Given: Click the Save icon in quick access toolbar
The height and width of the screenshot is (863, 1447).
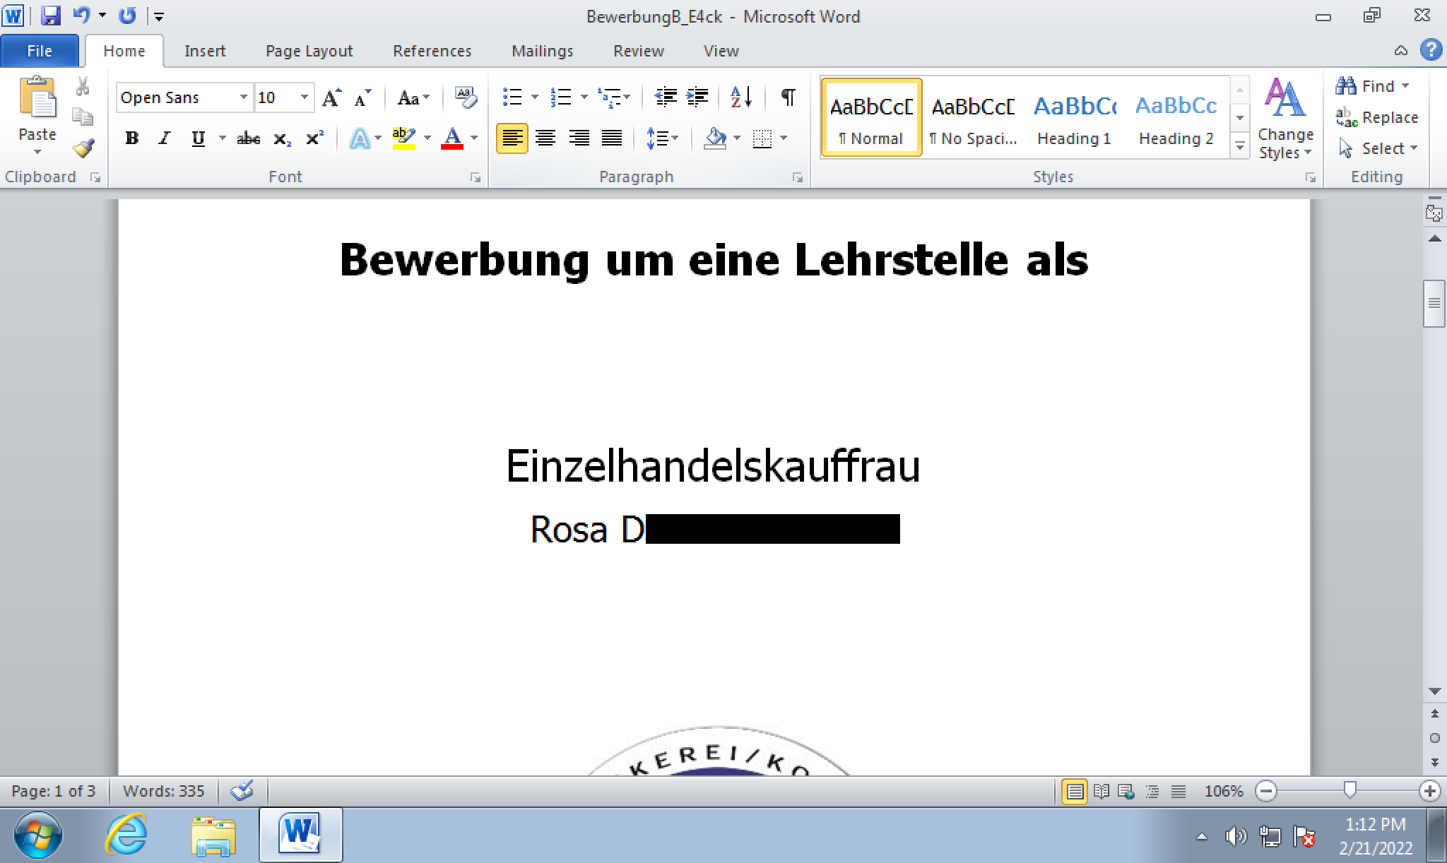Looking at the screenshot, I should pos(50,16).
